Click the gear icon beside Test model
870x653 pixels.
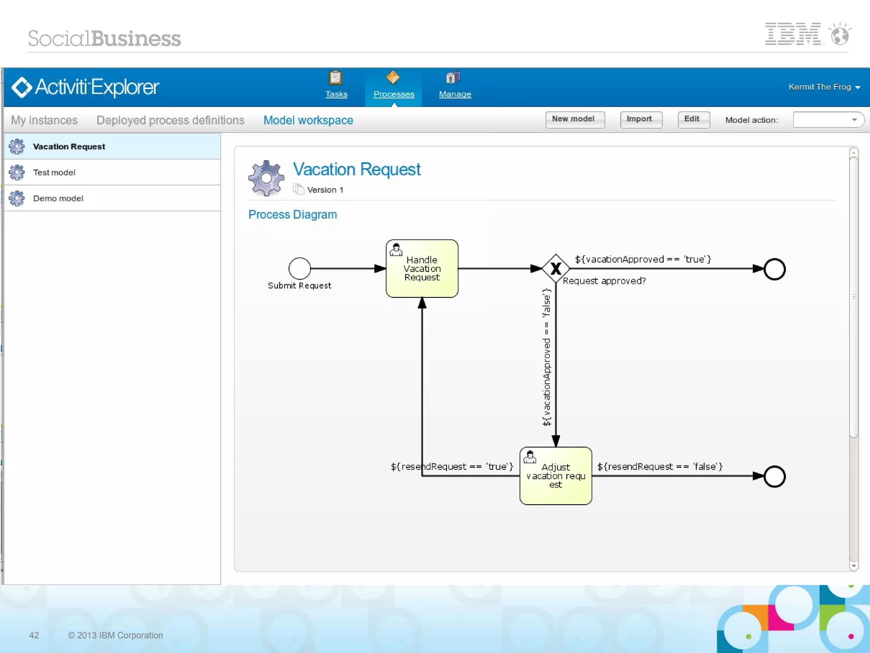pyautogui.click(x=17, y=172)
